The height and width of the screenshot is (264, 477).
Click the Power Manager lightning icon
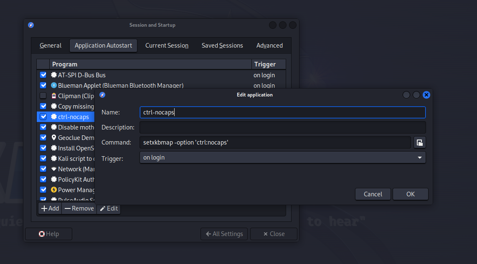click(54, 190)
